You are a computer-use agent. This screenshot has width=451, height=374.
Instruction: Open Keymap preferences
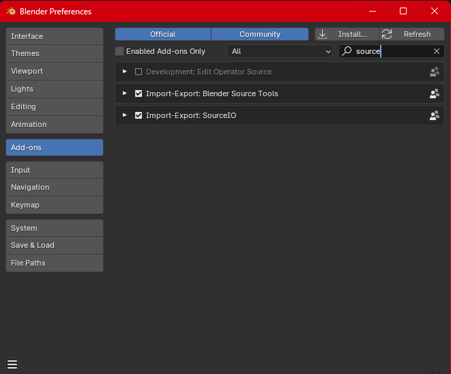55,205
